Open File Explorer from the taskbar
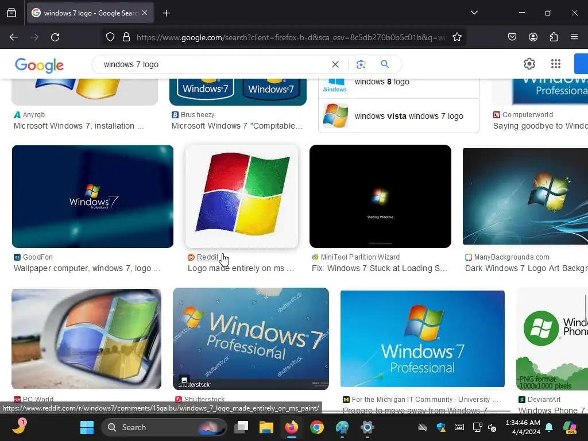 click(266, 427)
